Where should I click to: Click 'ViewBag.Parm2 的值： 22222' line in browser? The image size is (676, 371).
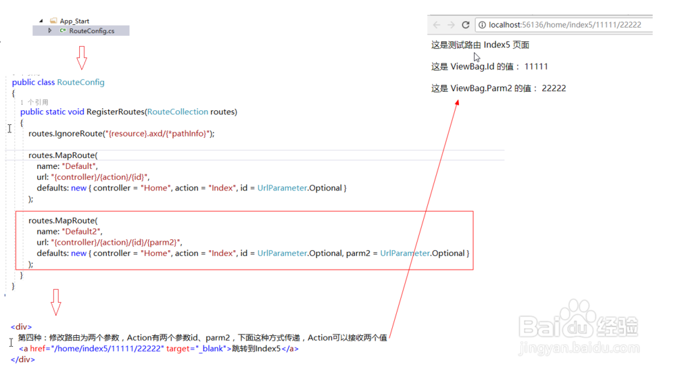point(498,89)
